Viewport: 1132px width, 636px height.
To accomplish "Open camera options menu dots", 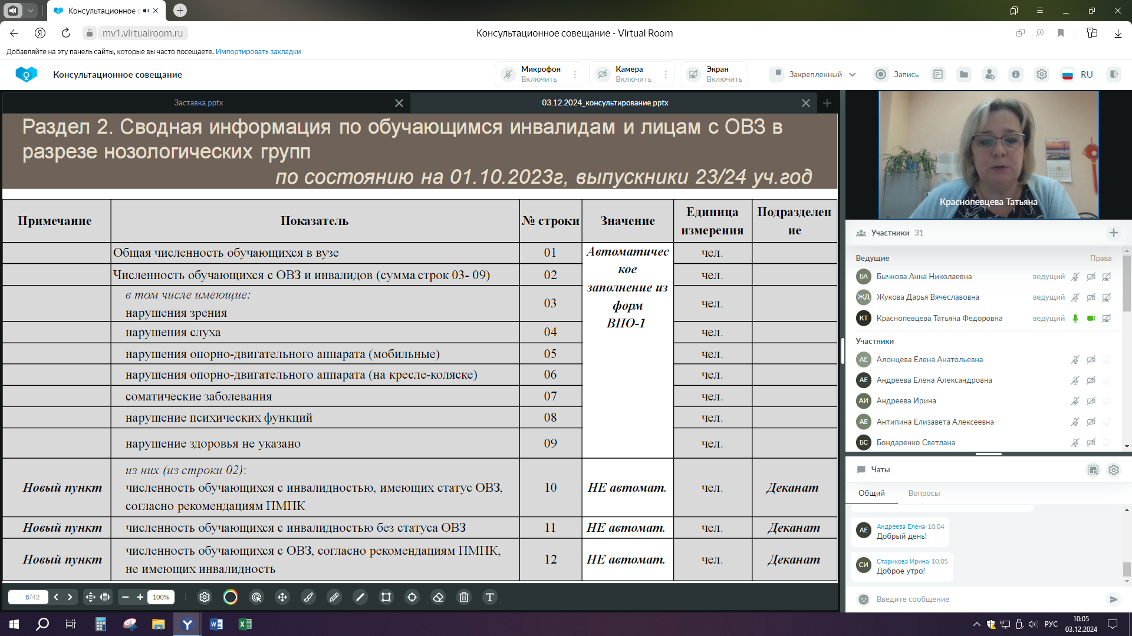I will pos(666,74).
